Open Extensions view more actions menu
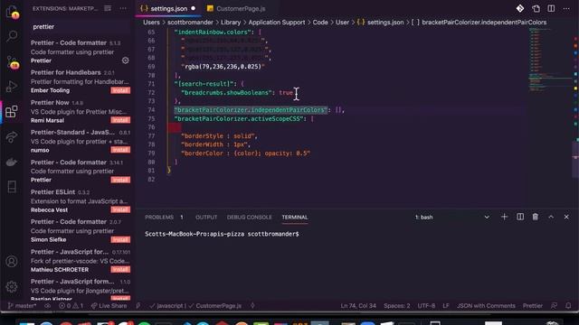Viewport: 579px width, 325px height. coord(123,8)
